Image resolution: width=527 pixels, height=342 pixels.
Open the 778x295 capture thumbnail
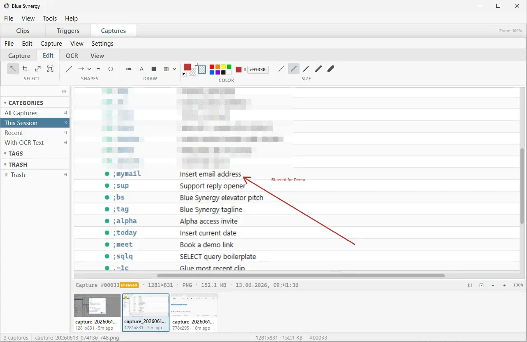click(x=194, y=312)
